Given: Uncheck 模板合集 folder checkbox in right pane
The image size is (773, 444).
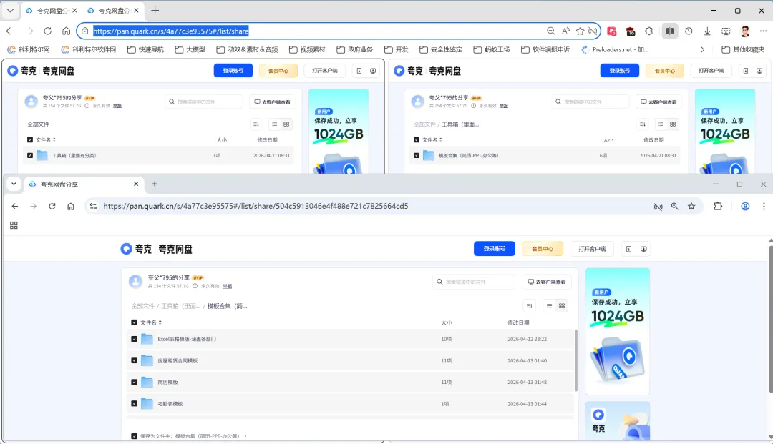Looking at the screenshot, I should [x=417, y=156].
